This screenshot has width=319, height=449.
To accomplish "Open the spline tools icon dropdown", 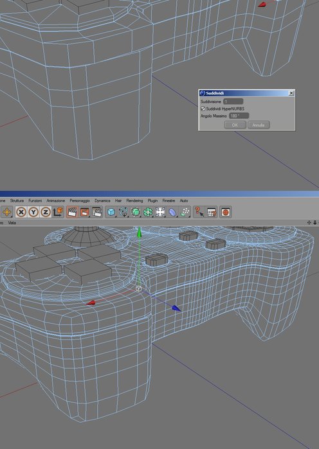I will pyautogui.click(x=123, y=212).
